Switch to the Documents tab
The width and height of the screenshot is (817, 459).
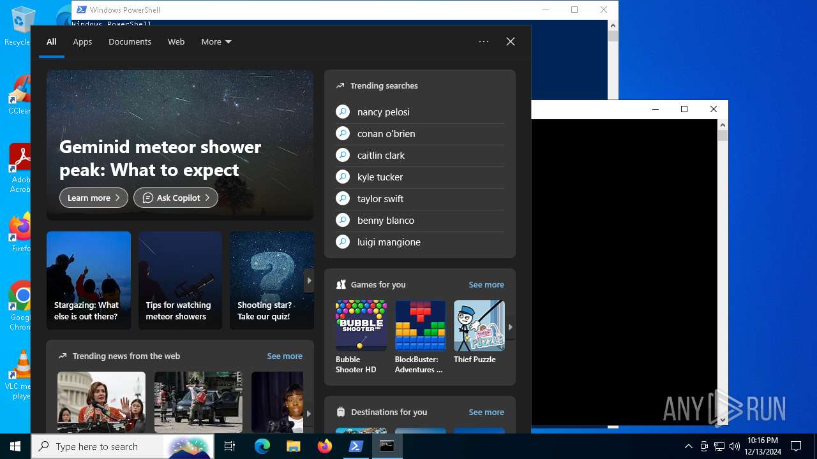[x=130, y=41]
